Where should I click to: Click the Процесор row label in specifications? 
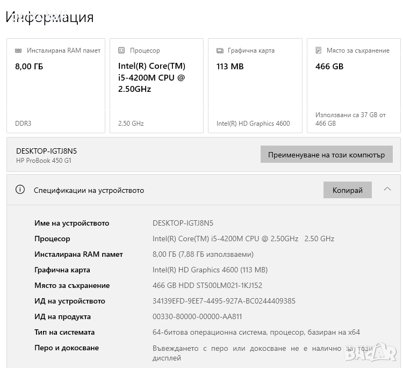[52, 239]
